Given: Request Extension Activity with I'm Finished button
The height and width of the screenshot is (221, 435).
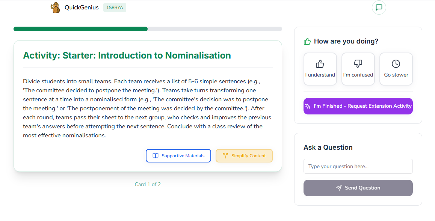Looking at the screenshot, I should [358, 106].
